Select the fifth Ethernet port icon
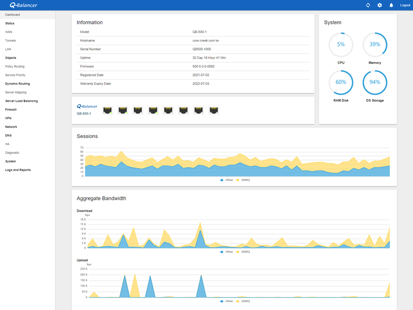 point(168,110)
